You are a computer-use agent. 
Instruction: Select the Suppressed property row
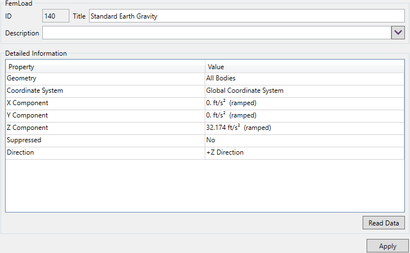pos(105,140)
